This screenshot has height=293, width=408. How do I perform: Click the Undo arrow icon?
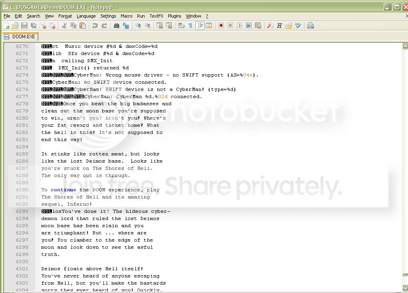pos(95,26)
